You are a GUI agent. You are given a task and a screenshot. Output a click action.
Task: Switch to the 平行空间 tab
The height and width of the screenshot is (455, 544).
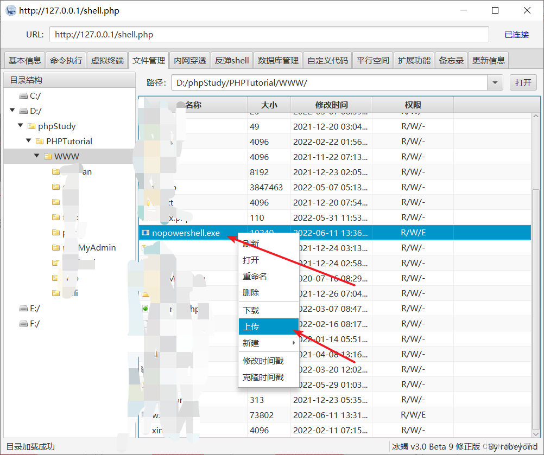[x=372, y=60]
